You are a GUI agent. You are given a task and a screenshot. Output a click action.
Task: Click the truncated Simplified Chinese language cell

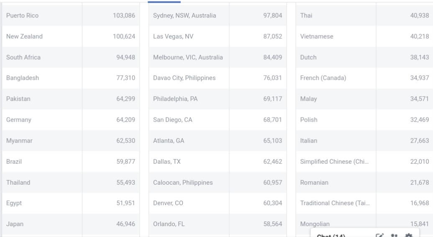tap(334, 162)
